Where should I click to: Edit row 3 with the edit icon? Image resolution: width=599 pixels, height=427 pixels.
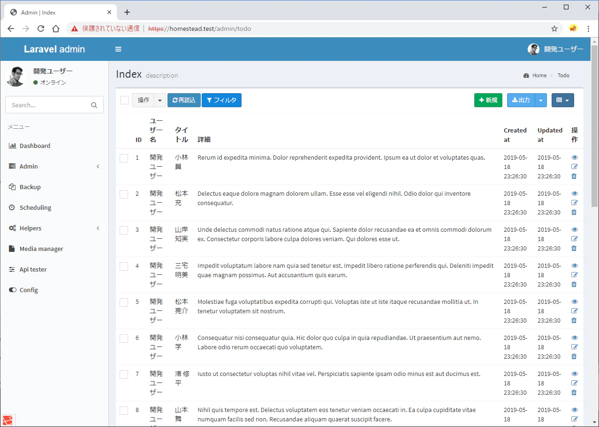[x=575, y=239]
